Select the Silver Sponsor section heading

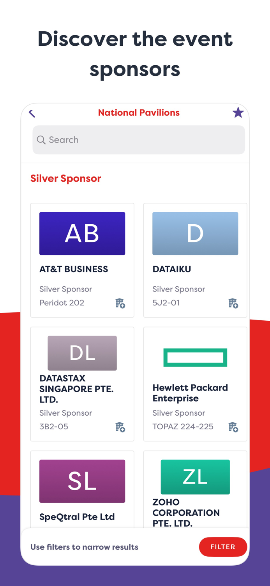pyautogui.click(x=65, y=178)
